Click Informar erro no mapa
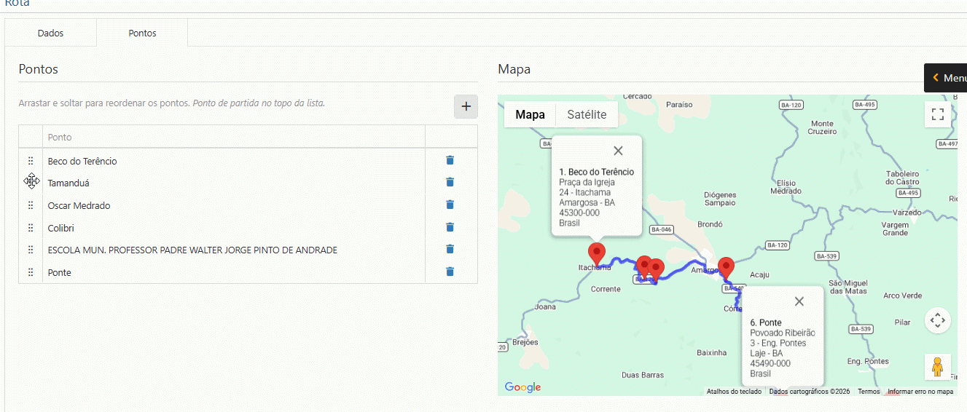 (x=920, y=392)
